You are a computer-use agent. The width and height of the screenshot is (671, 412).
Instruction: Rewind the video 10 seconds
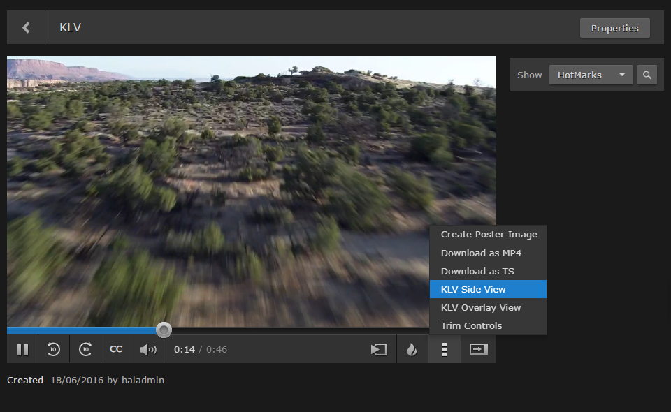tap(54, 349)
